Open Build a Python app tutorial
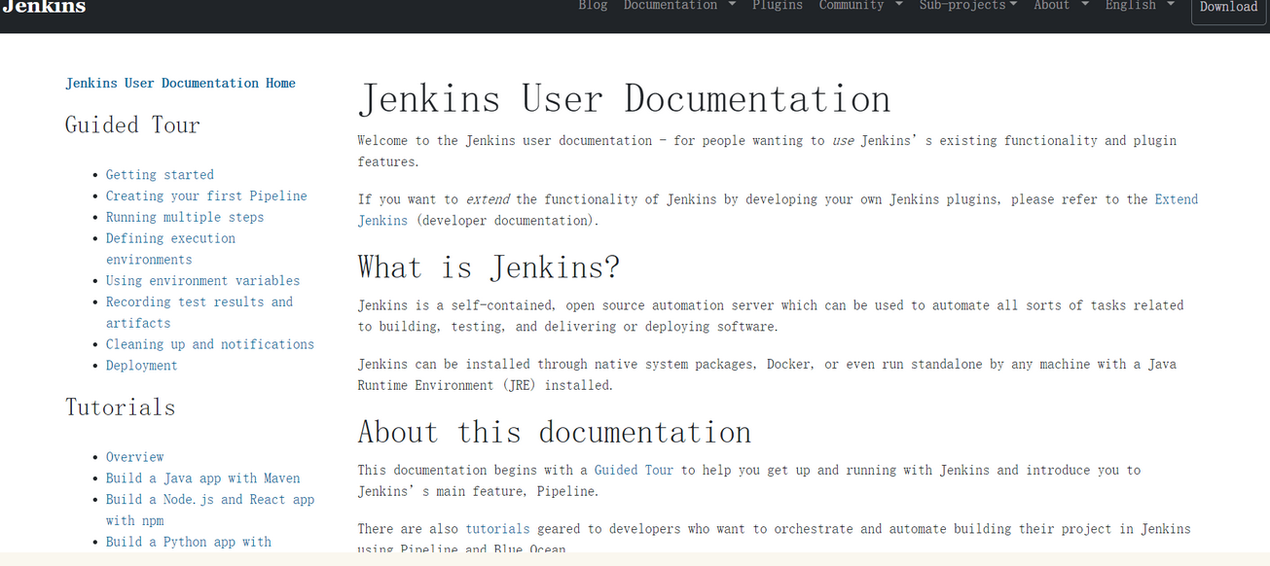This screenshot has width=1270, height=566. tap(189, 542)
